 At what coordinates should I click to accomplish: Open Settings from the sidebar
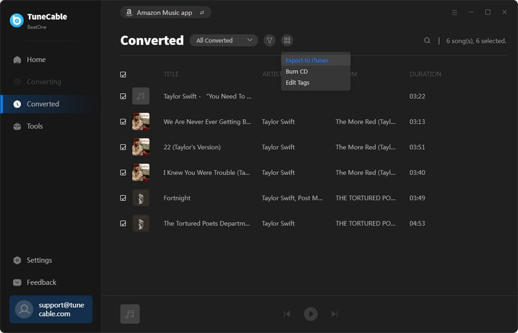(51, 260)
